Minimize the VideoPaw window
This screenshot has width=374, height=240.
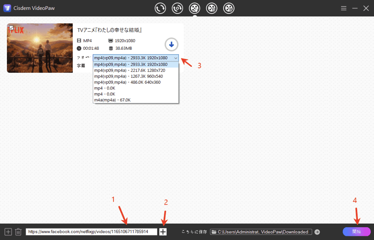pyautogui.click(x=355, y=8)
